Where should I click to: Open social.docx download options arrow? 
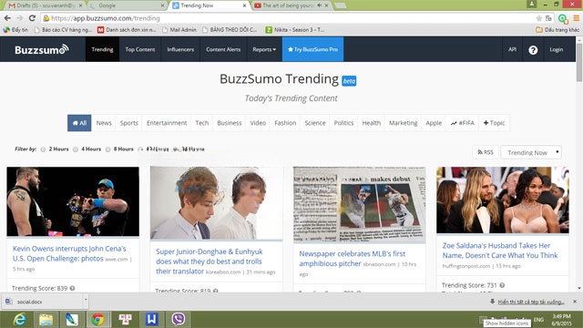pos(86,300)
